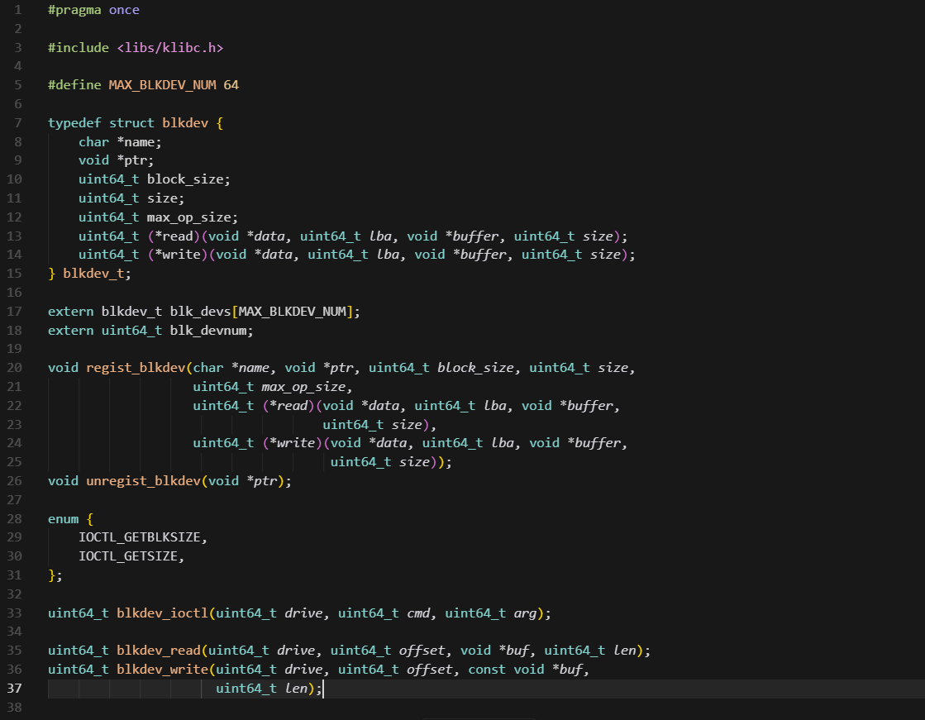Click the 'uint64_t size;' struct member line
The image size is (925, 720).
pyautogui.click(x=131, y=198)
